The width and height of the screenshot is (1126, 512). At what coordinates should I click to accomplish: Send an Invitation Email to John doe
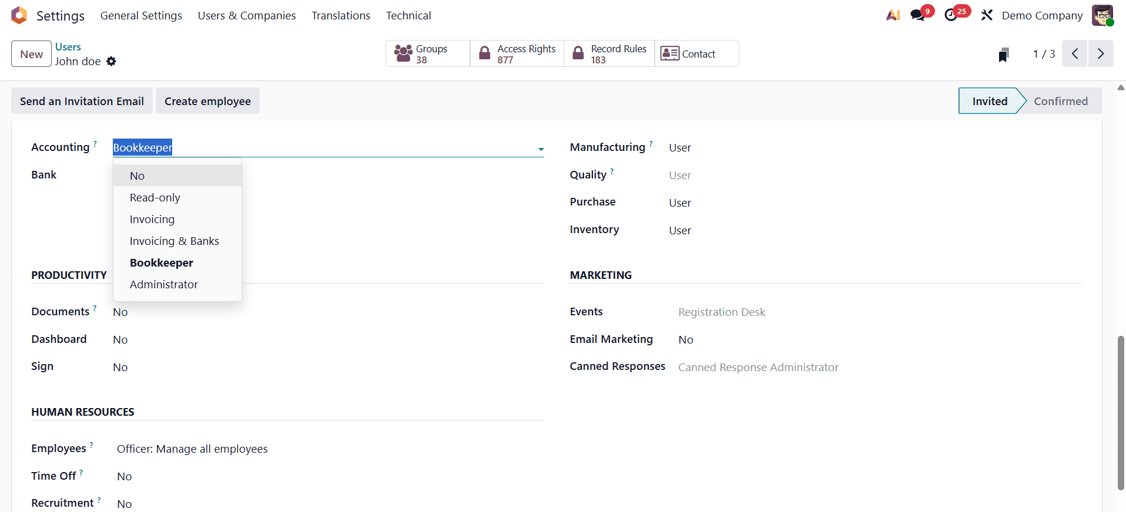pos(81,100)
